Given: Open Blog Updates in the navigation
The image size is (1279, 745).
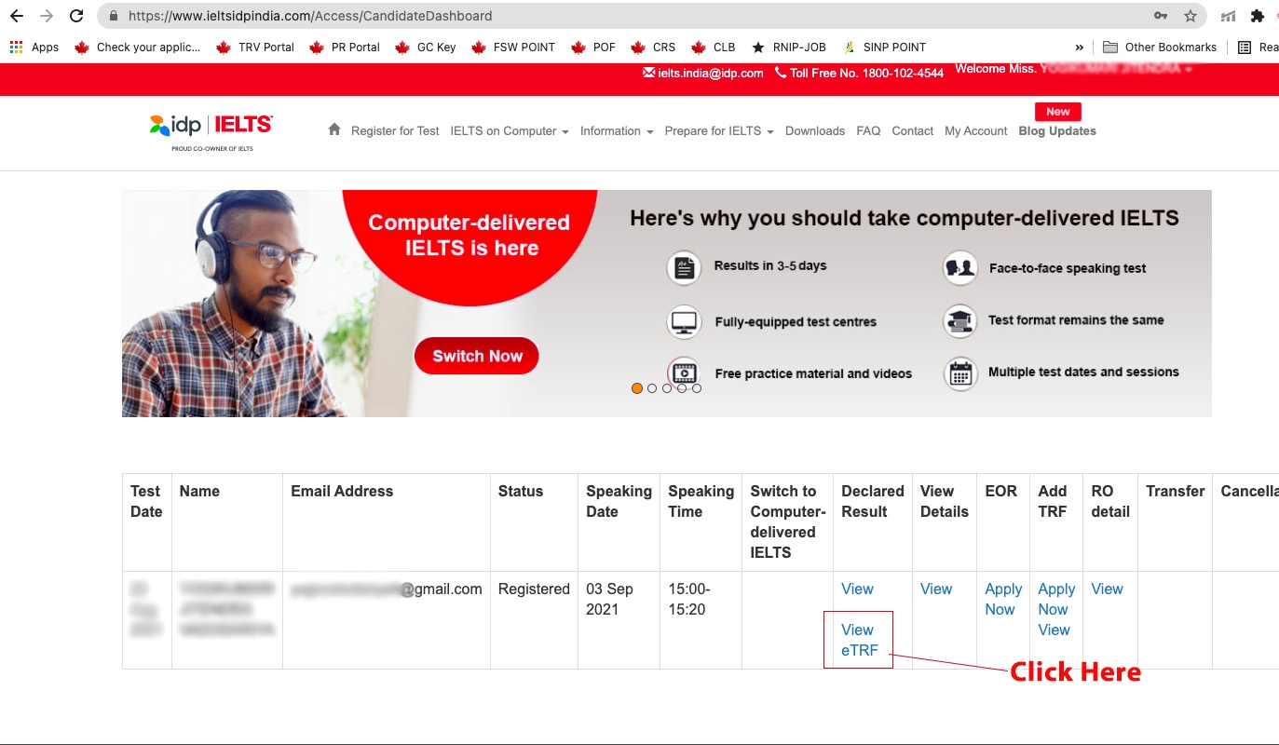Looking at the screenshot, I should tap(1056, 130).
